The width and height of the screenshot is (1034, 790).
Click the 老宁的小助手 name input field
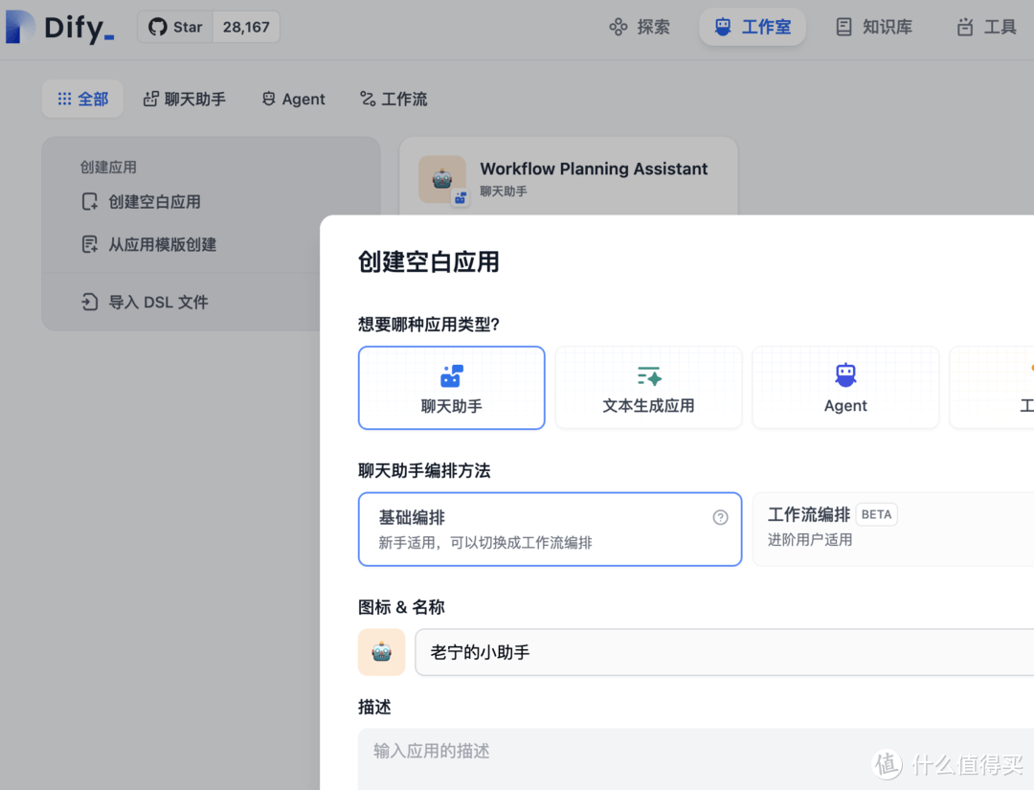pos(670,652)
